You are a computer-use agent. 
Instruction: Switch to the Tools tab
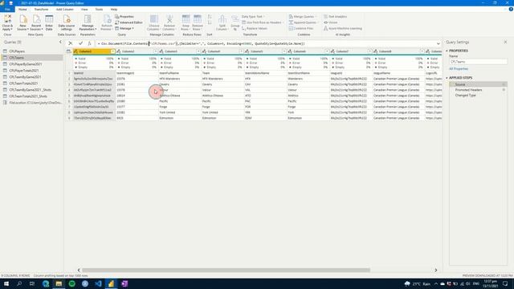tap(99, 9)
